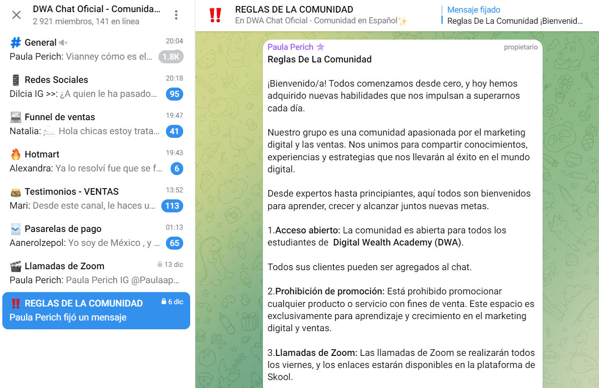Click the bold 'Digital Wealth Academy (DWA)' text
This screenshot has width=599, height=388.
coord(398,243)
